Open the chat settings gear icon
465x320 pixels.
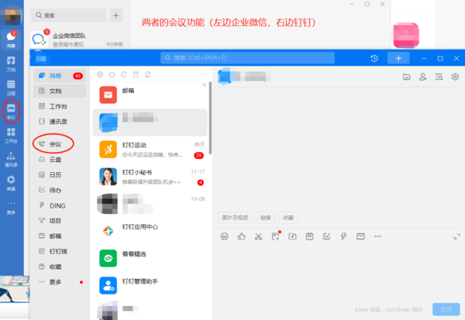click(x=455, y=77)
